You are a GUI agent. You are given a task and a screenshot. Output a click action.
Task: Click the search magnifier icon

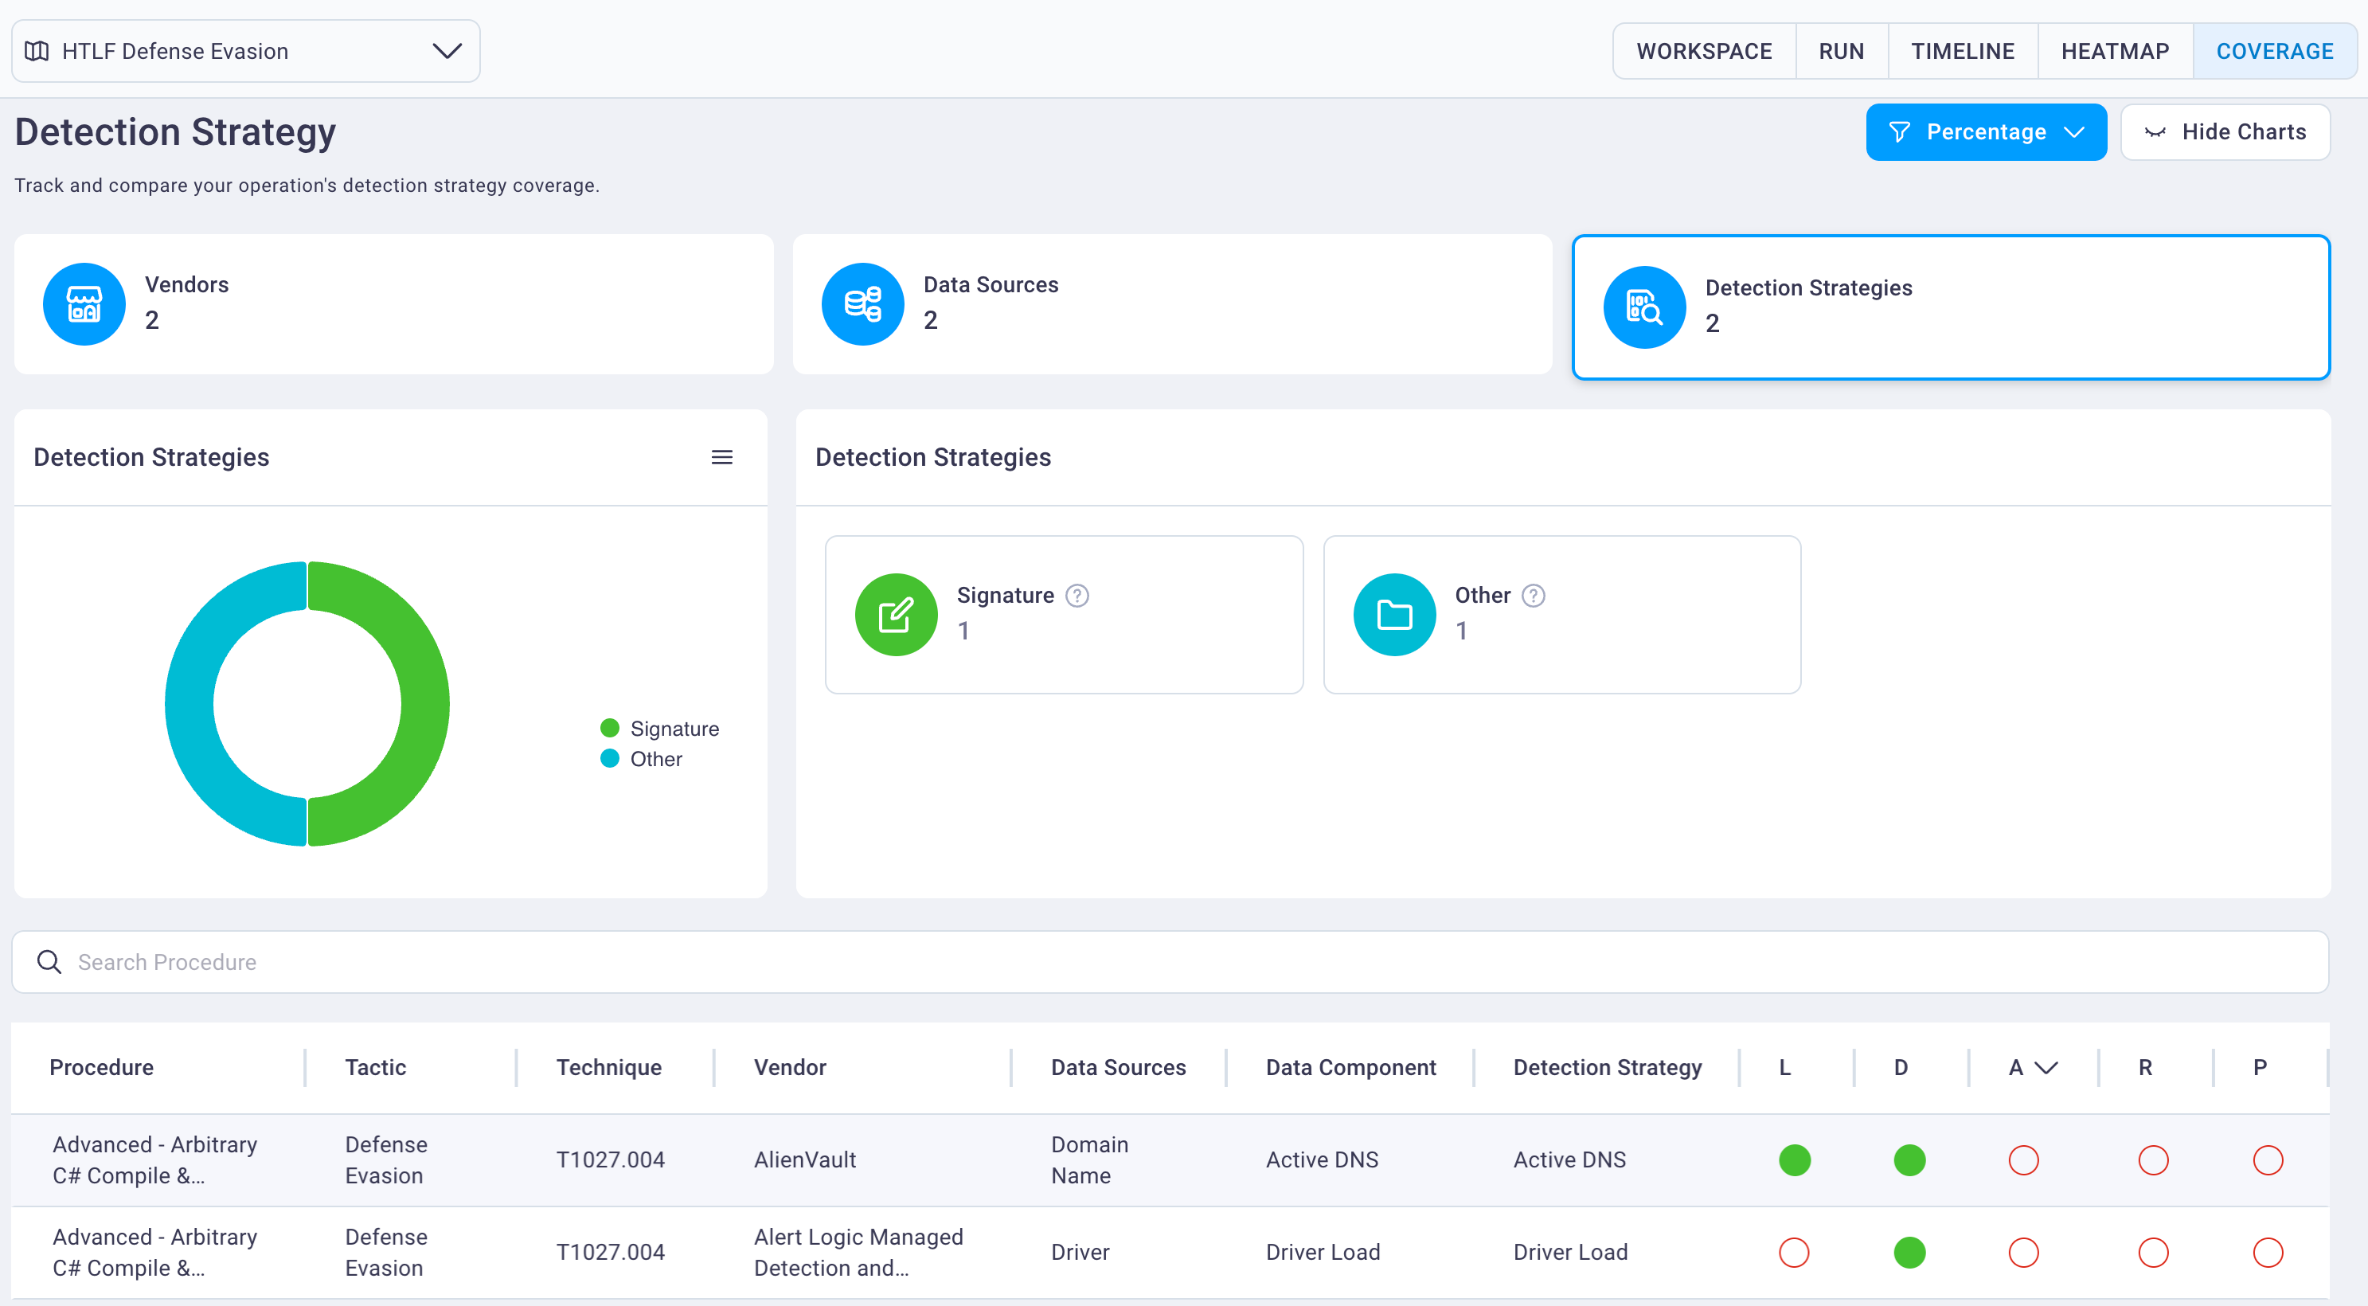[x=49, y=961]
